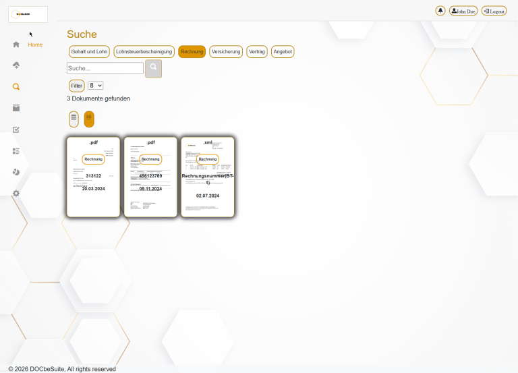The height and width of the screenshot is (373, 518).
Task: Click the Home icon in the sidebar
Action: pos(16,45)
